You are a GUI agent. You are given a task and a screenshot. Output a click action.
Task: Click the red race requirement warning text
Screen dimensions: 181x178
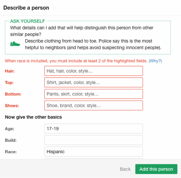76,61
